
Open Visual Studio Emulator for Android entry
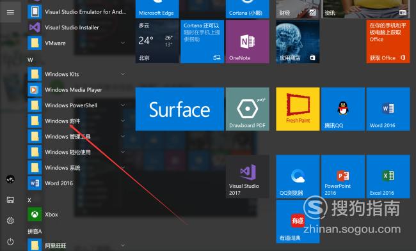pyautogui.click(x=77, y=12)
